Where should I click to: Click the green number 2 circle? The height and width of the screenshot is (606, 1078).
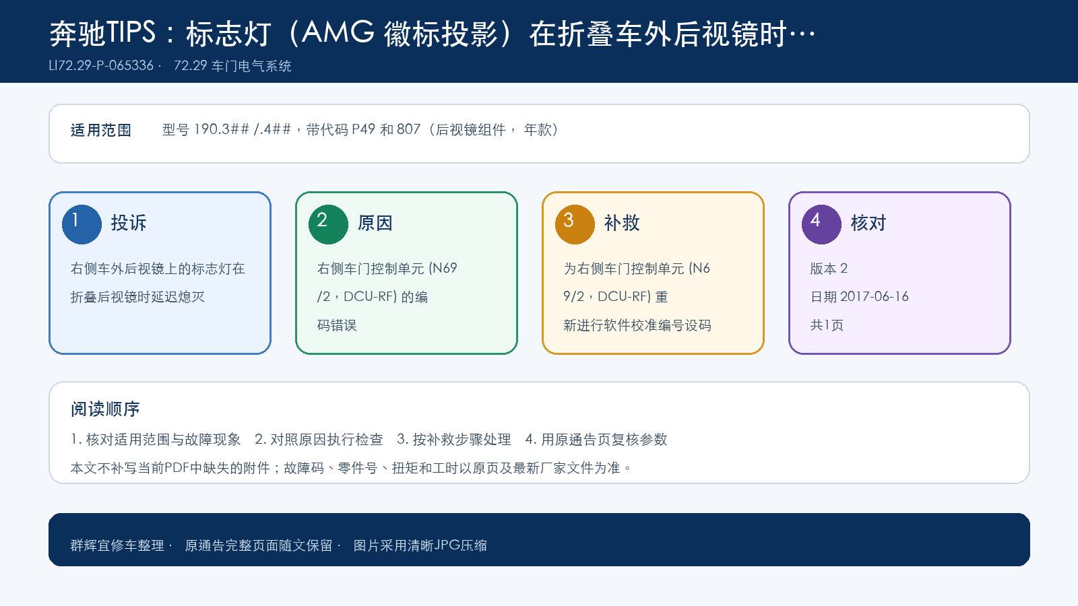[x=328, y=224]
